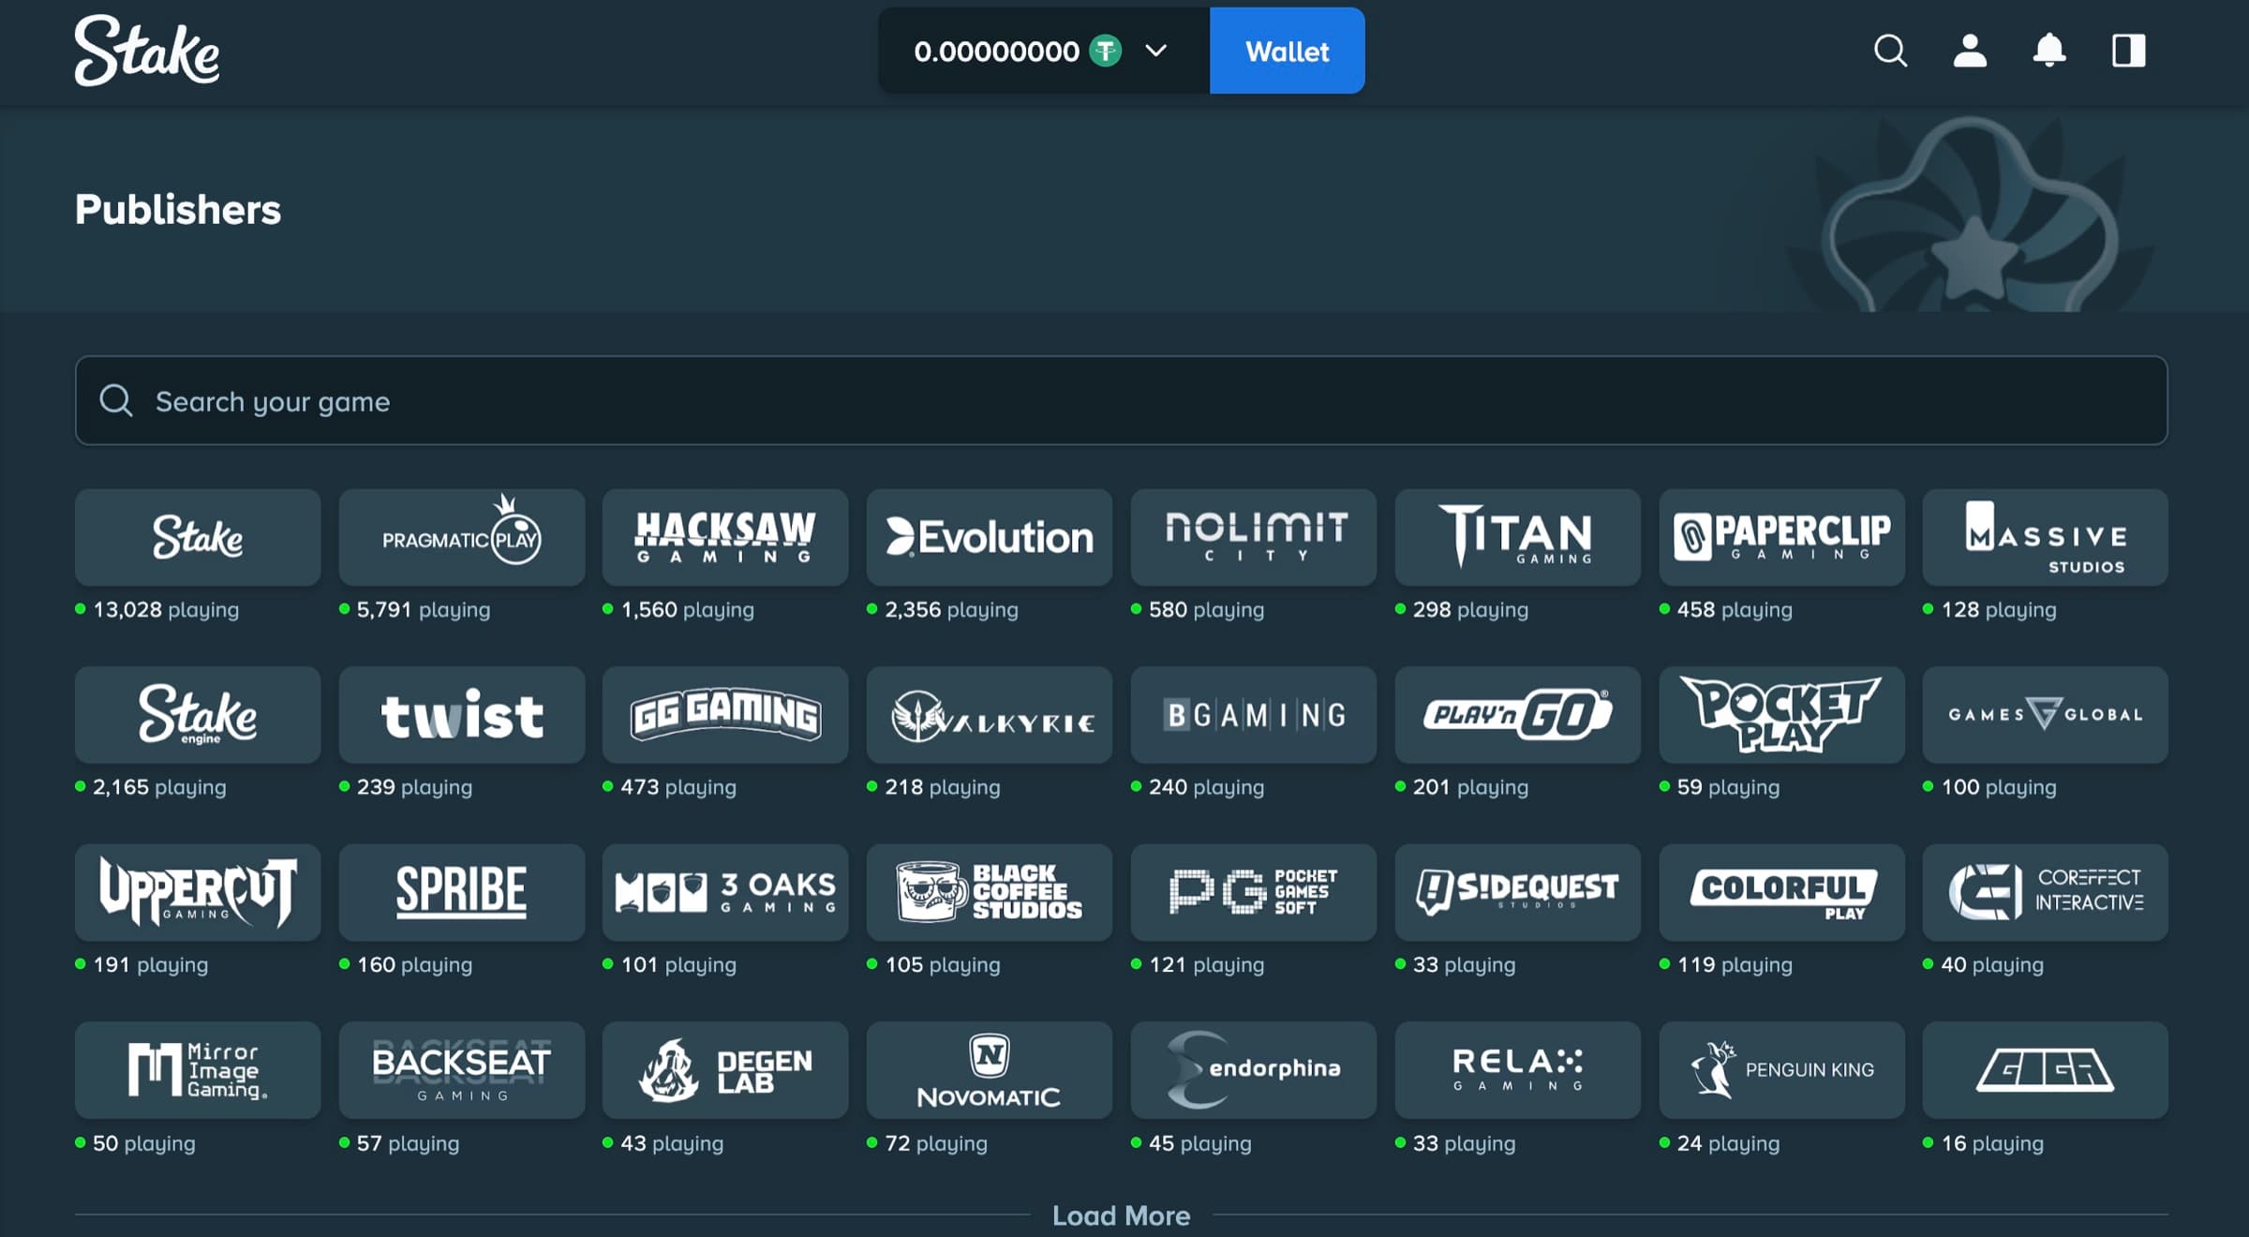Click the Stake logo in the header
Image resolution: width=2249 pixels, height=1237 pixels.
(x=147, y=51)
